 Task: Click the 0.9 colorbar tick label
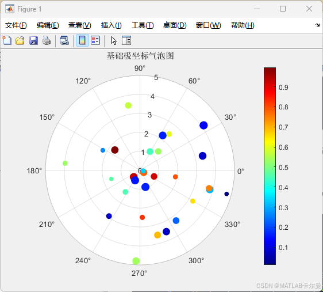(283, 88)
